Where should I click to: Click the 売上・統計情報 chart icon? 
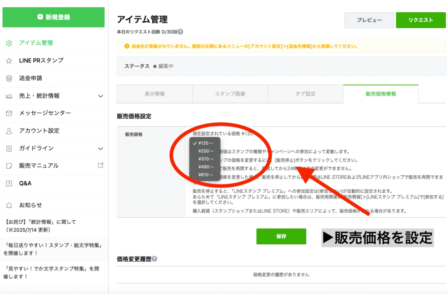tap(9, 96)
